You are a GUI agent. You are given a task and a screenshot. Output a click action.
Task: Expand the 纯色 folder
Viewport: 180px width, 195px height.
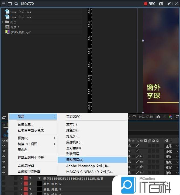point(2,22)
